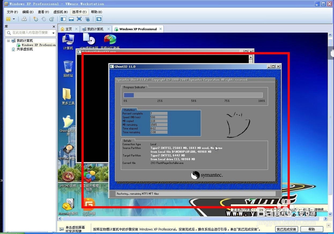
Task: Click the 分区神器 desktop icon
Action: tap(89, 207)
